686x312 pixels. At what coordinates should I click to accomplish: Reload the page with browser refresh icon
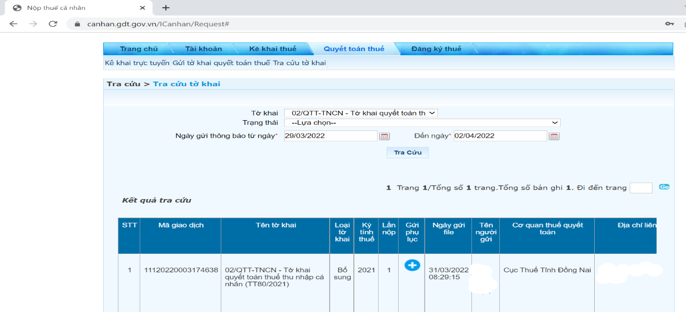coord(53,24)
